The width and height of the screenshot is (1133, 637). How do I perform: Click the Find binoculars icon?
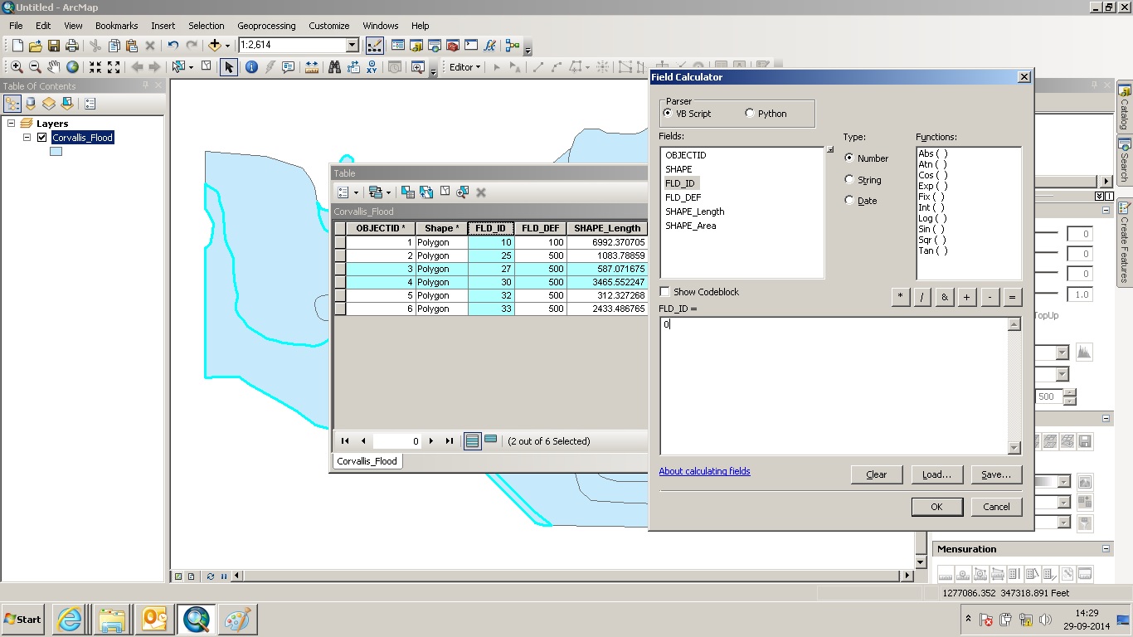click(335, 67)
